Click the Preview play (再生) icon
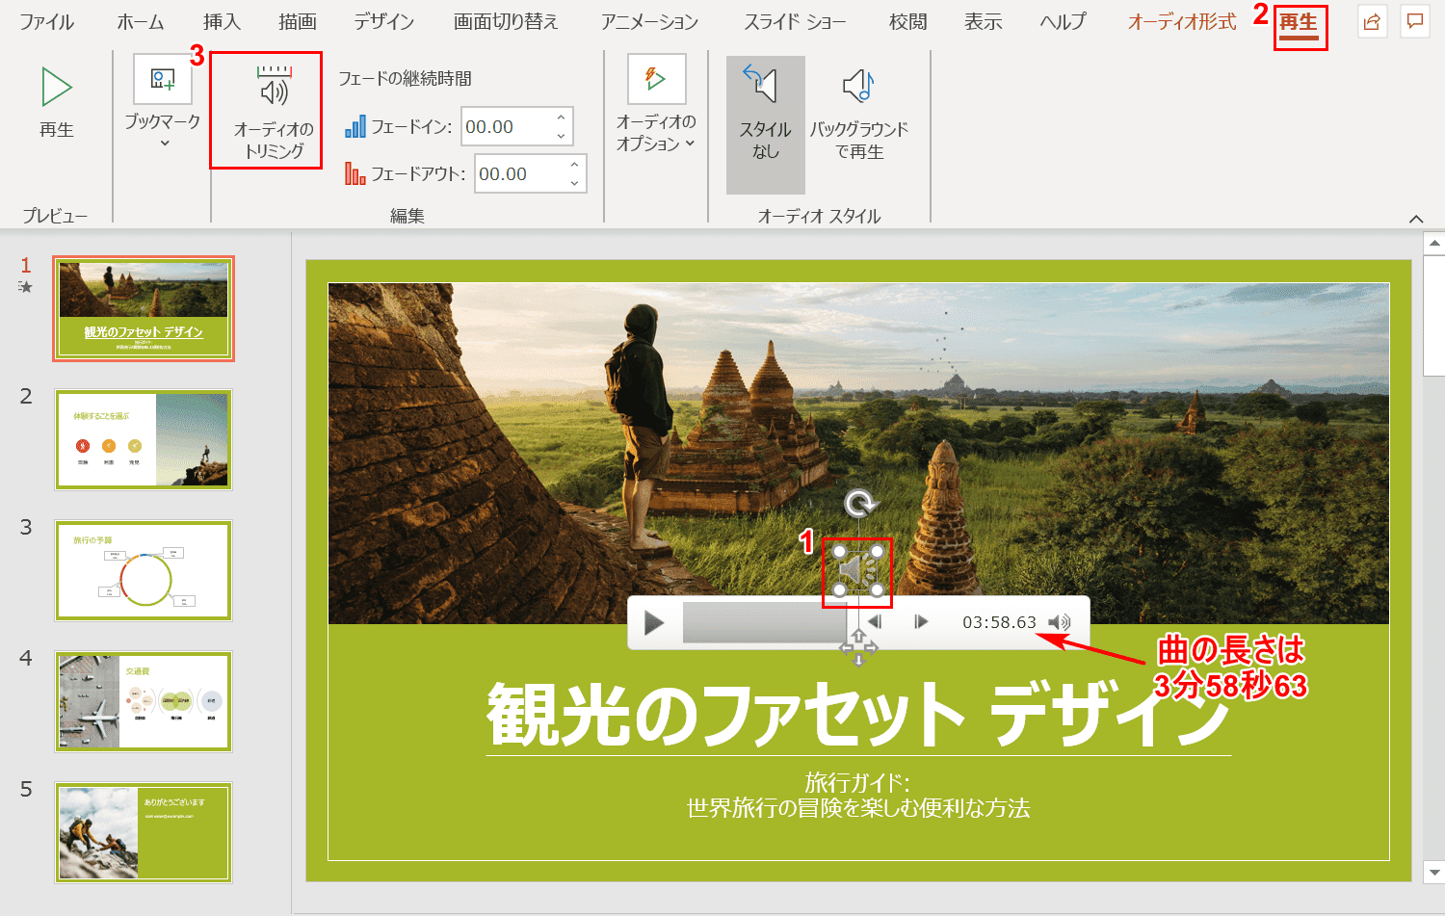 tap(57, 88)
